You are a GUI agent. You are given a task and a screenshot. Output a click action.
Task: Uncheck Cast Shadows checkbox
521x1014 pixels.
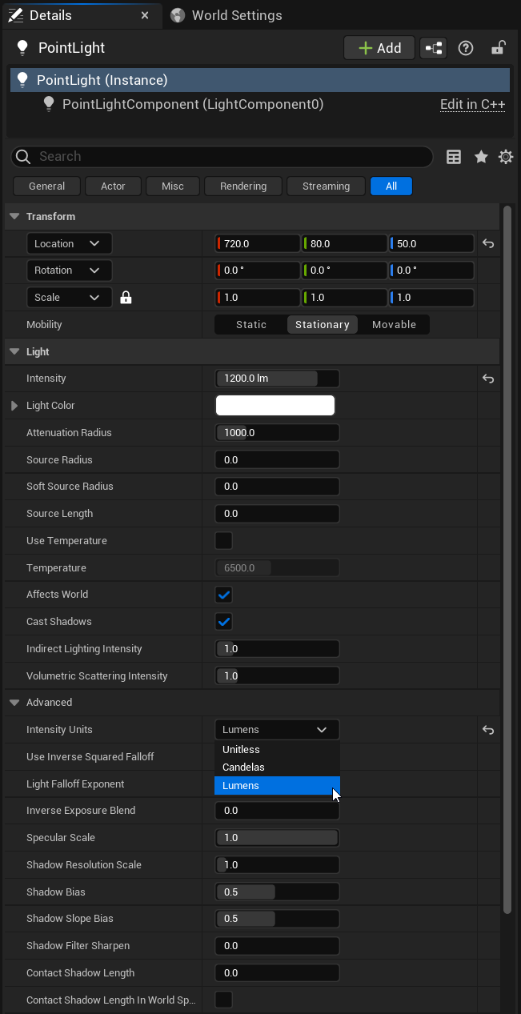click(224, 622)
